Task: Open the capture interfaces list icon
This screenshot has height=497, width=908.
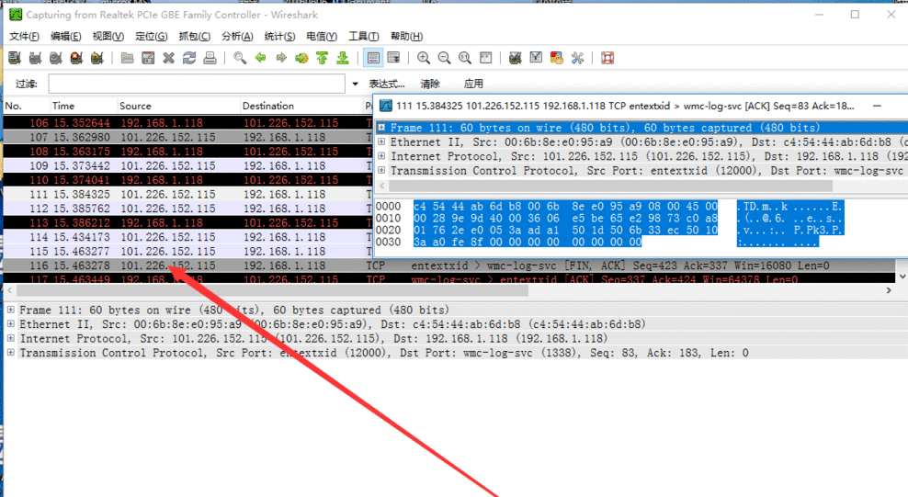Action: 15,58
